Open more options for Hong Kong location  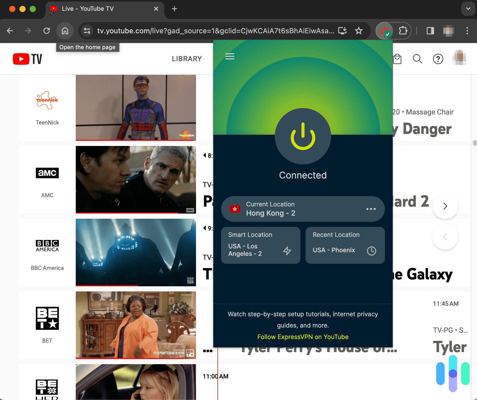tap(371, 209)
